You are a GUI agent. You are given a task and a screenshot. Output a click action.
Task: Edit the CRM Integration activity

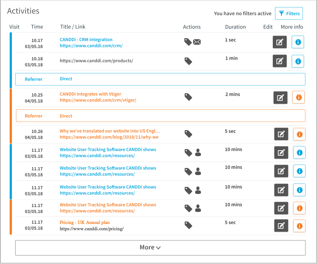(279, 42)
